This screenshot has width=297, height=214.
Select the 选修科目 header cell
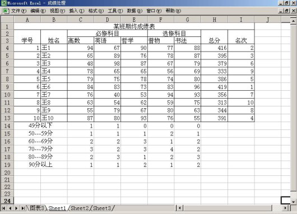174,33
